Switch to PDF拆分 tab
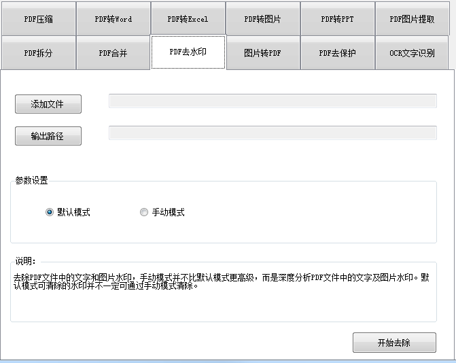Image resolution: width=456 pixels, height=363 pixels. point(38,53)
